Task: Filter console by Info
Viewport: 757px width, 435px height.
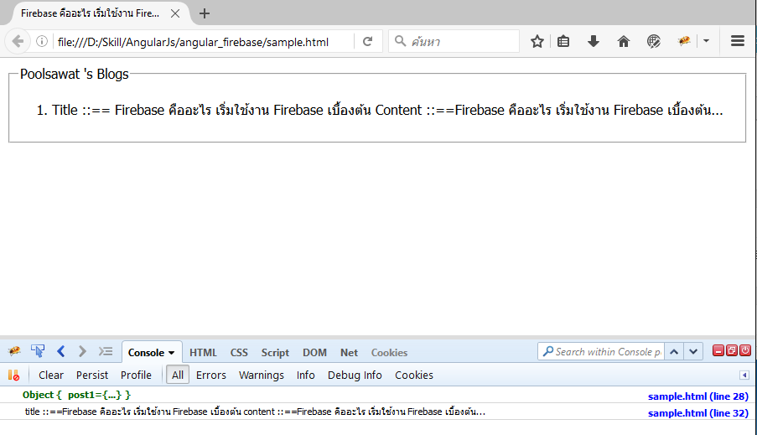Action: click(x=306, y=375)
